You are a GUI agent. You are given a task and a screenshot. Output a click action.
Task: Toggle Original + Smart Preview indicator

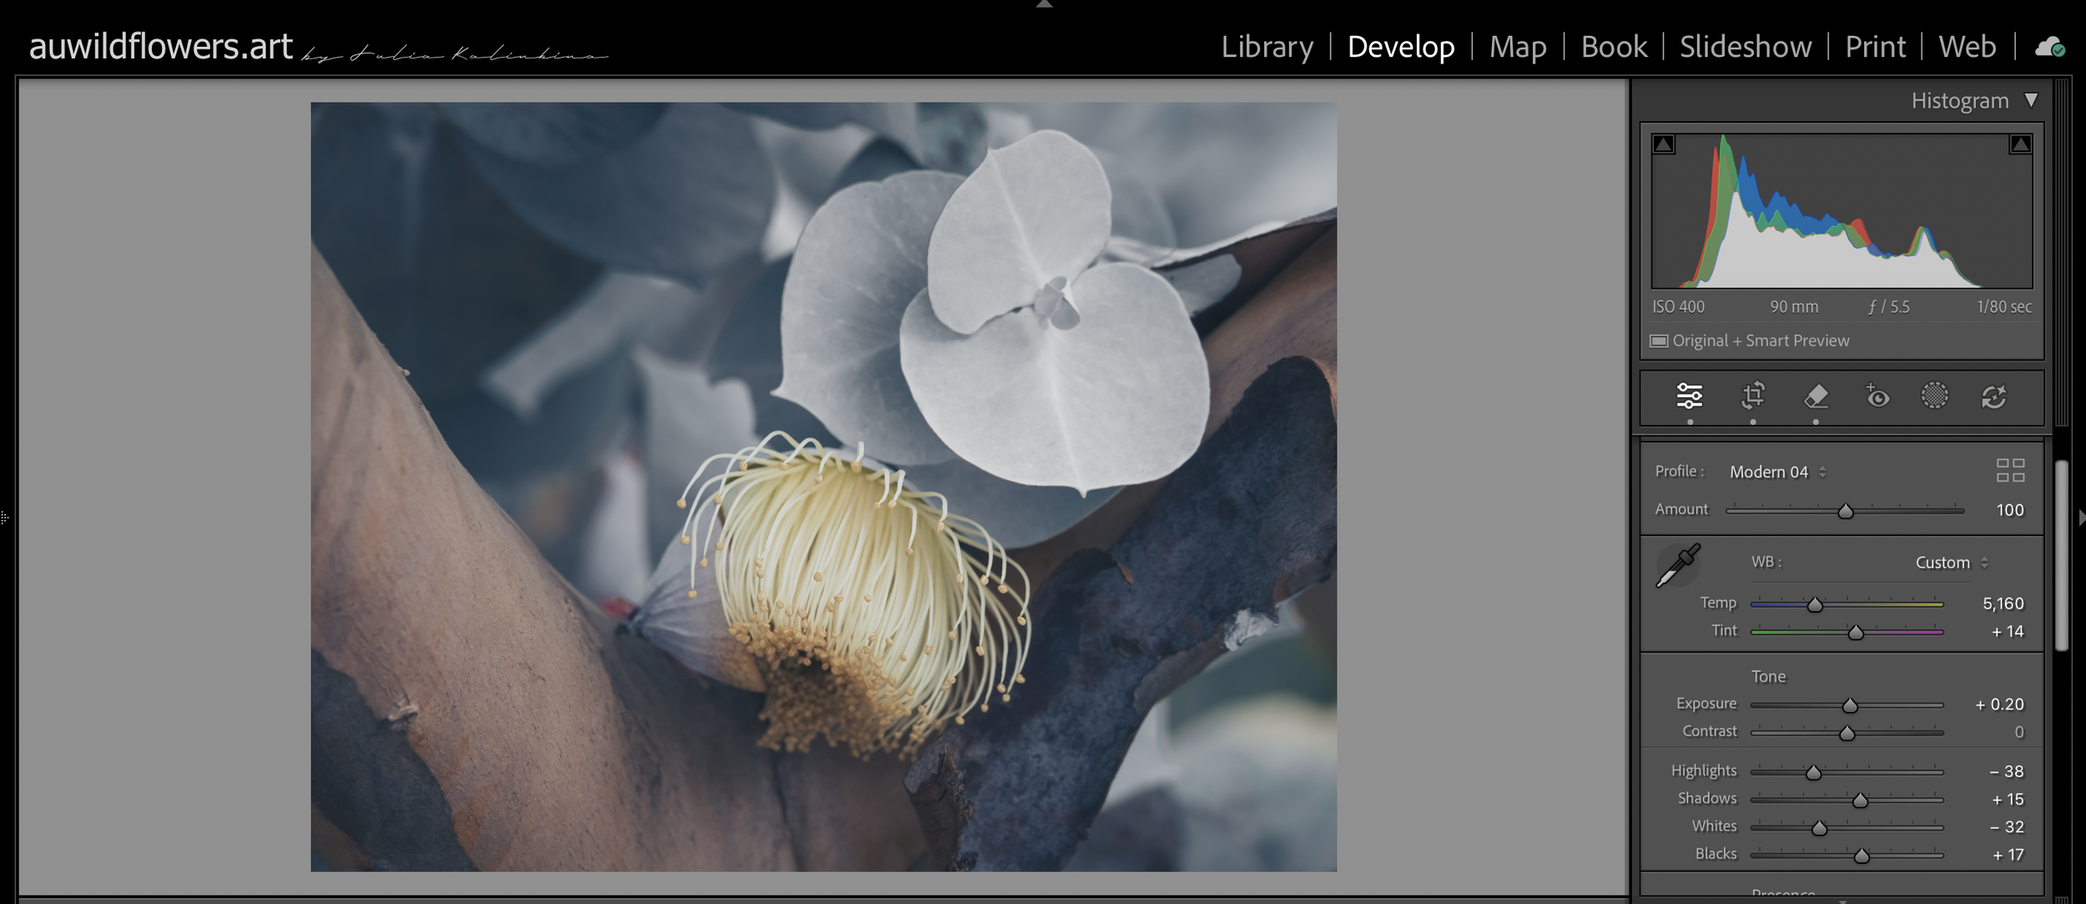(1659, 341)
